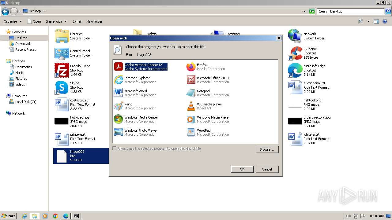Select Windows Media Player icon in list
392x220 pixels.
[x=191, y=119]
